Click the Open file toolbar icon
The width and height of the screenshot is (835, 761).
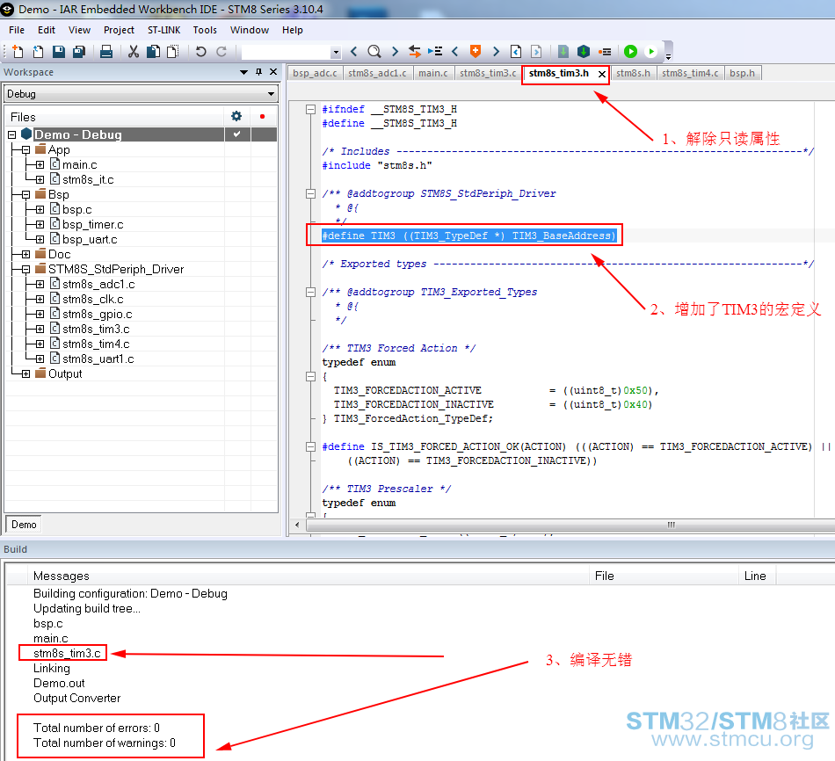pos(38,51)
